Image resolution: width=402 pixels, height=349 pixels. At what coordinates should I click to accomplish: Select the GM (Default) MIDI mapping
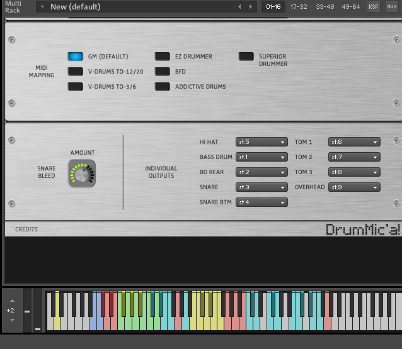76,57
